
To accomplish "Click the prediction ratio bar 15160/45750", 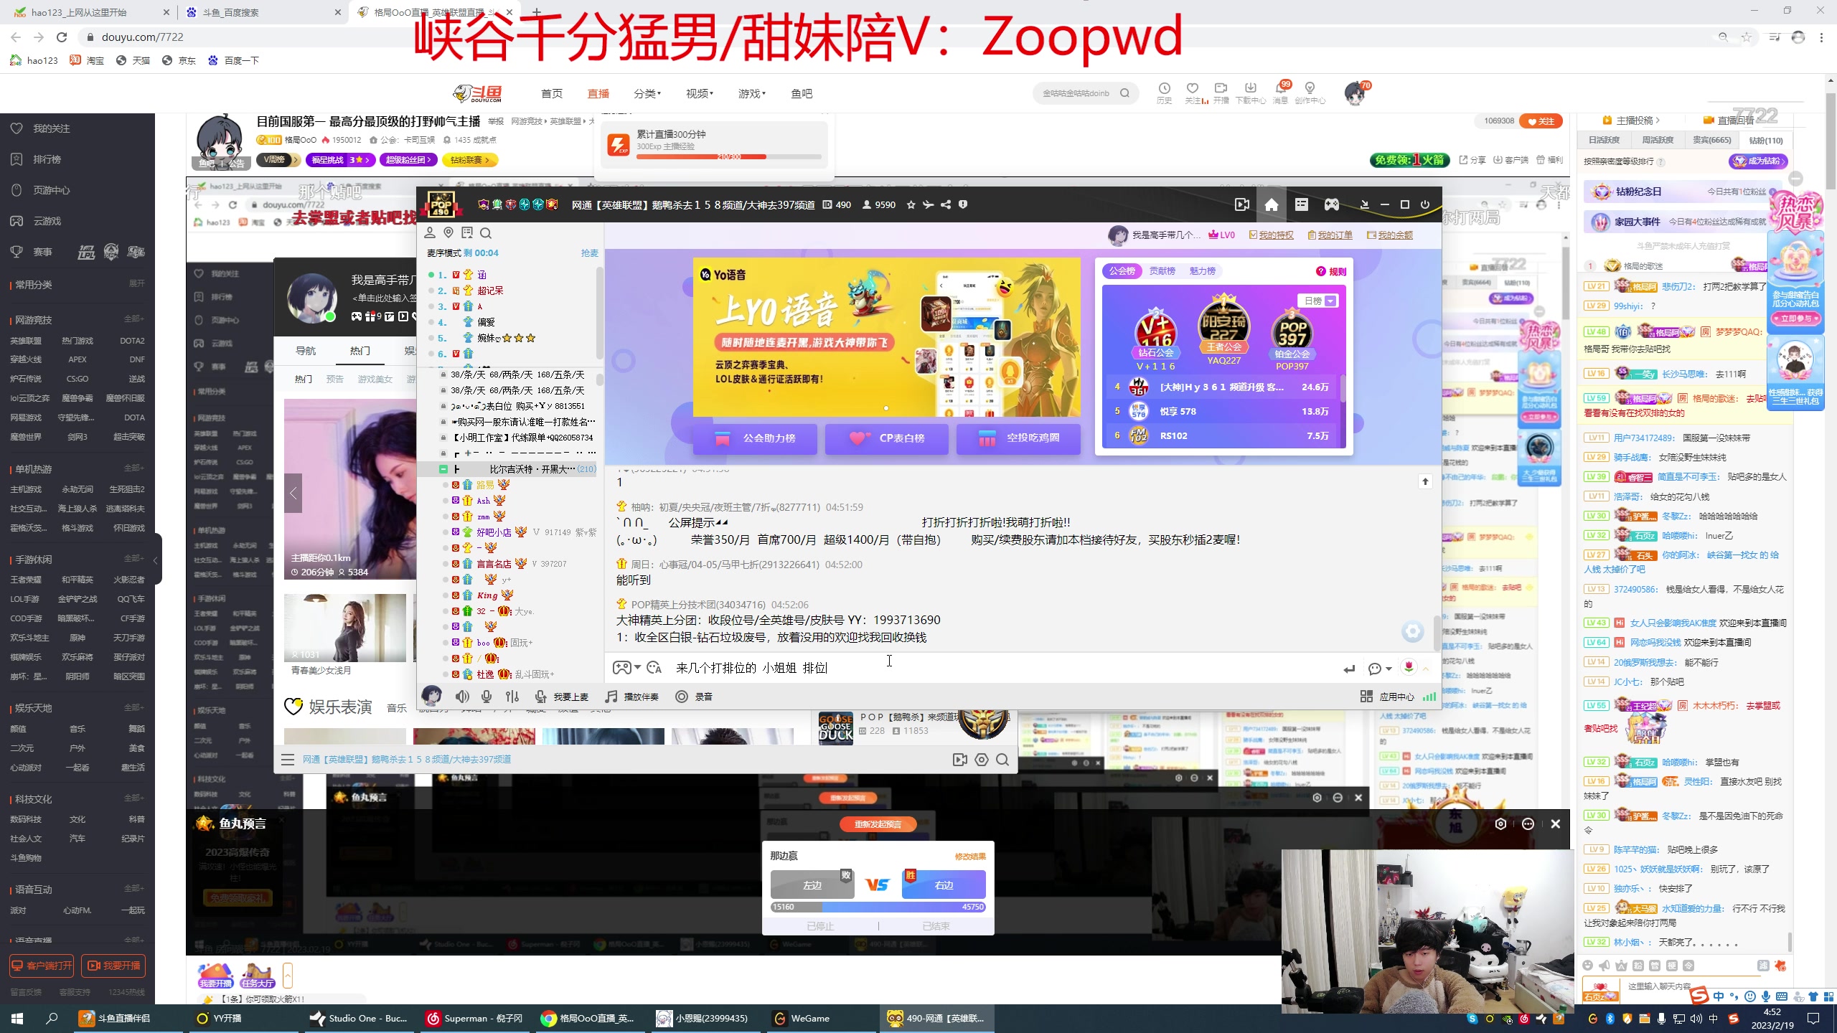I will (878, 907).
